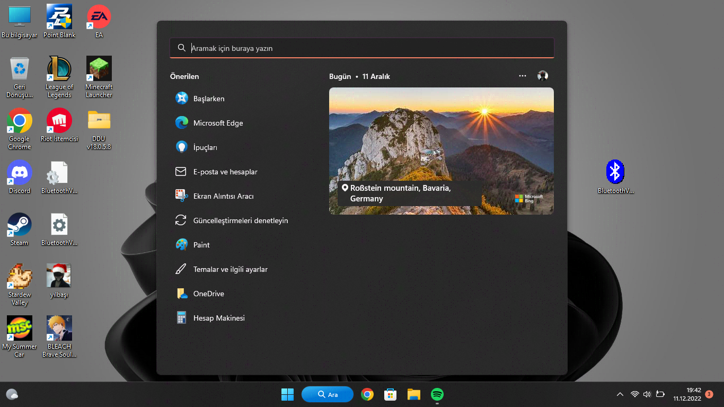Expand hidden system tray icons chevron
Image resolution: width=724 pixels, height=407 pixels.
pyautogui.click(x=620, y=394)
